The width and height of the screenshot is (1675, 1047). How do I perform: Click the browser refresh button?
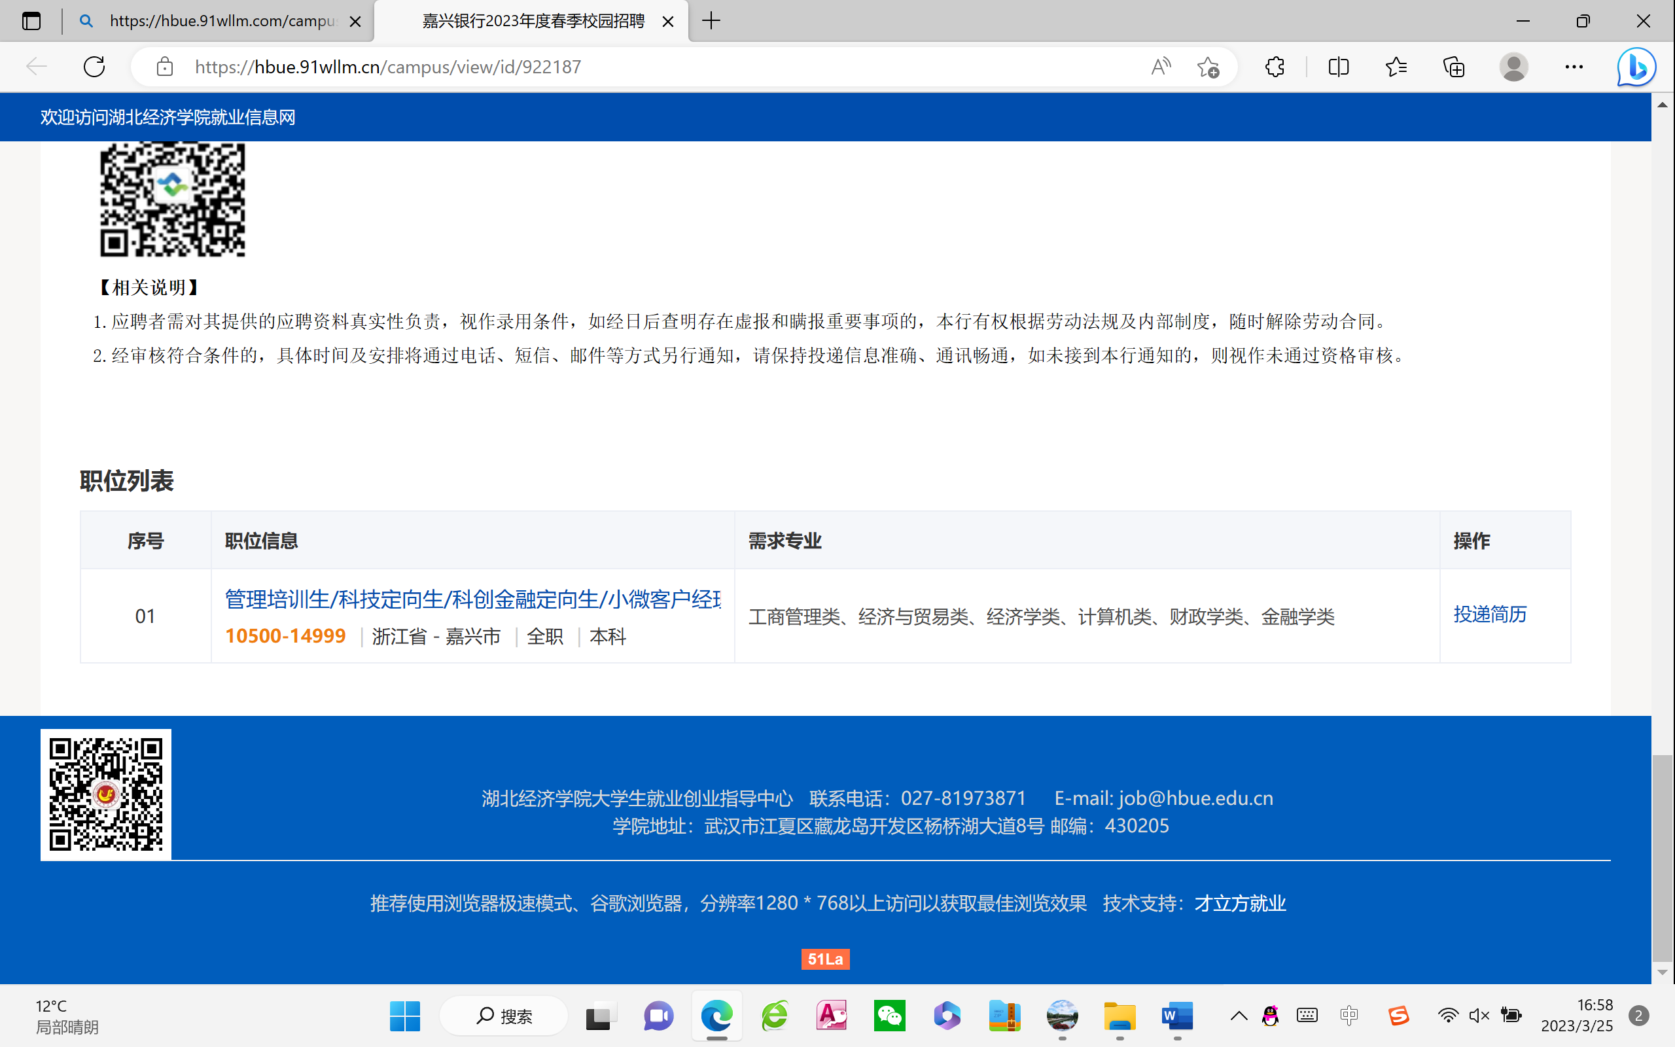[x=94, y=67]
